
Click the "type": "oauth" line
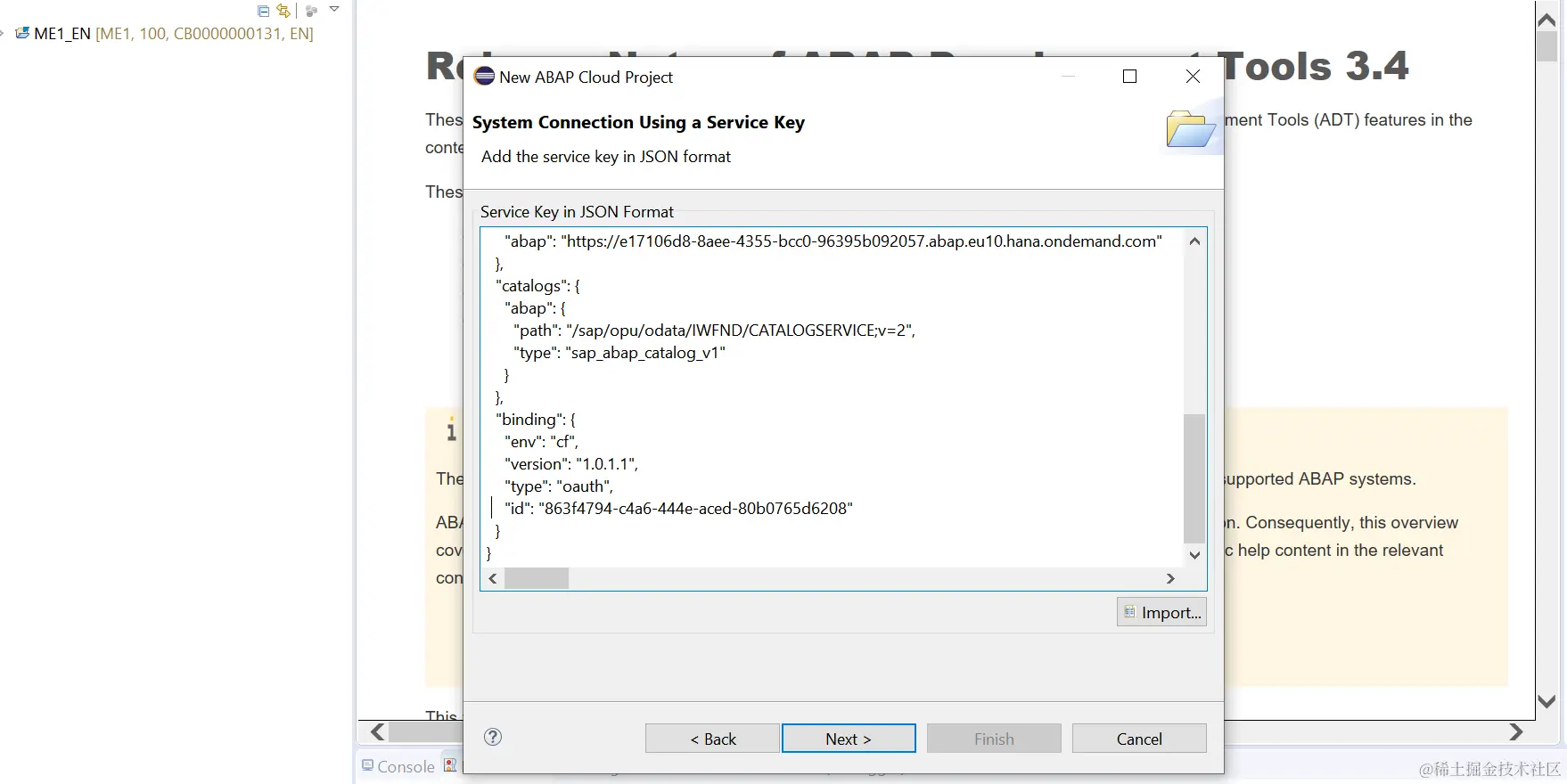click(x=559, y=486)
